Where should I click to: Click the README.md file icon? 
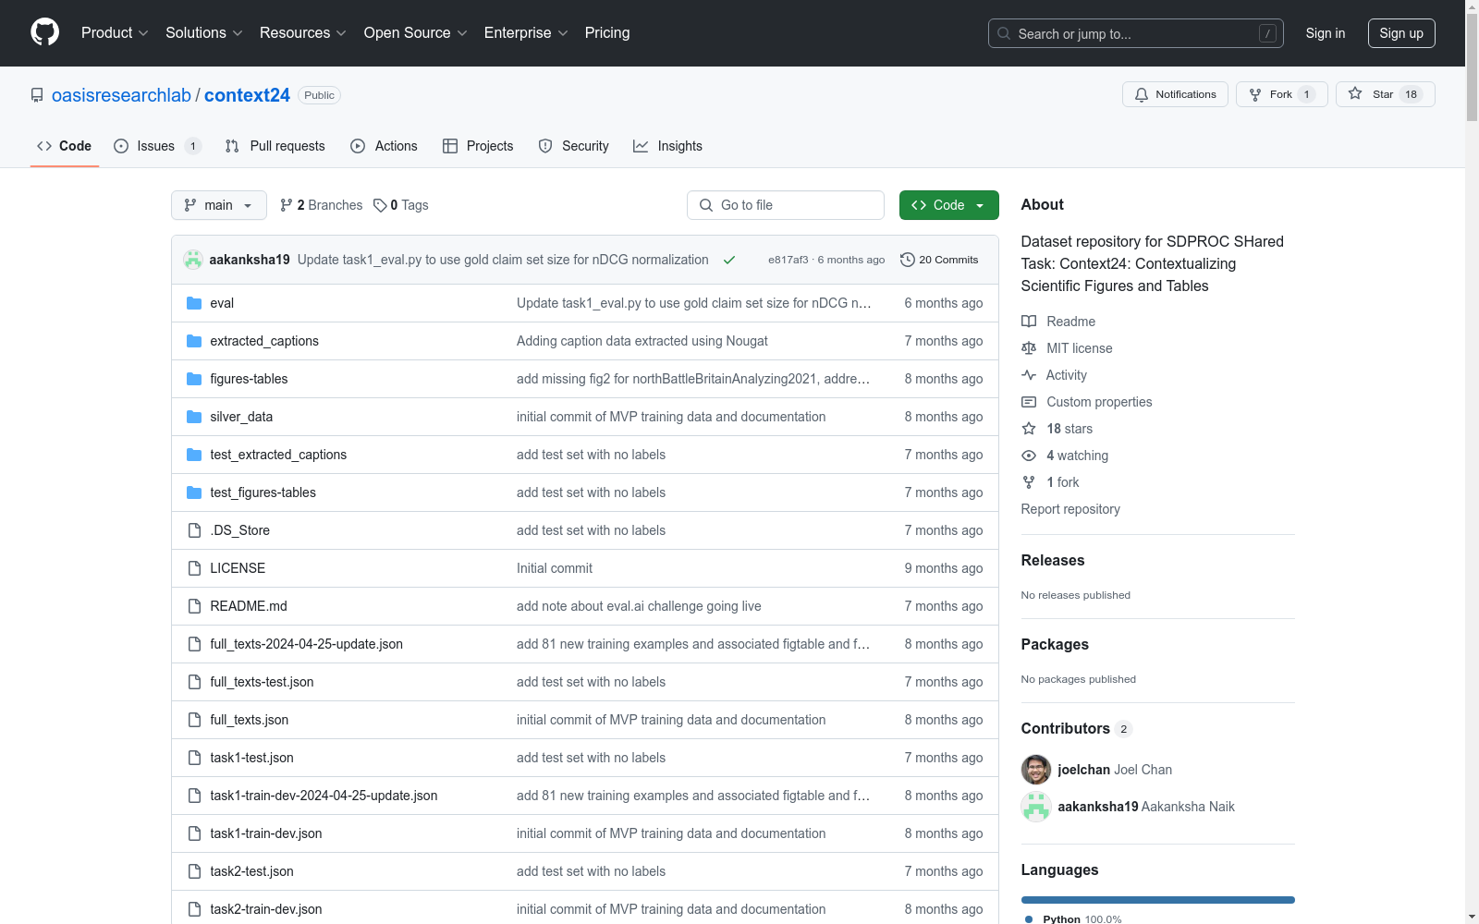click(194, 606)
